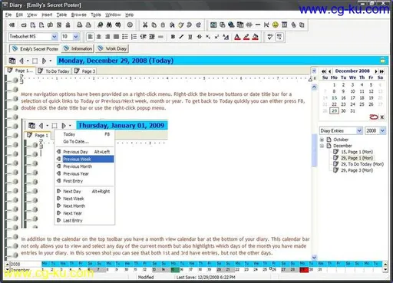Click the text highlight pen icon
The height and width of the screenshot is (283, 393).
click(246, 37)
